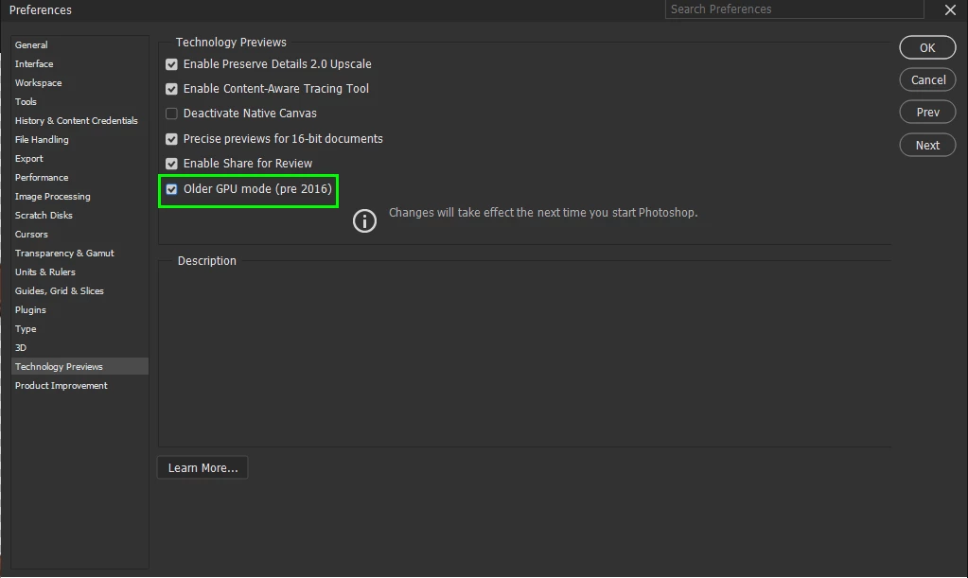Click the Learn More... button
Screen dimensions: 968x578
(x=202, y=467)
